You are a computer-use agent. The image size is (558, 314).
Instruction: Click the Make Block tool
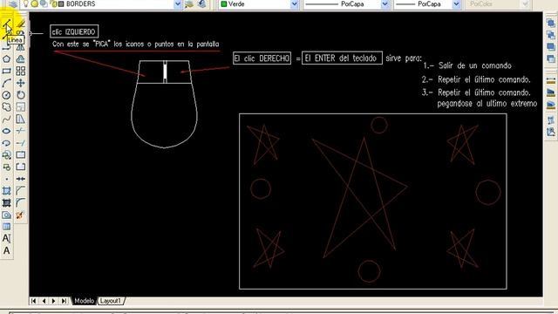click(7, 167)
